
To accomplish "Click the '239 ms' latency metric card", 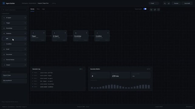I will point(120,75).
